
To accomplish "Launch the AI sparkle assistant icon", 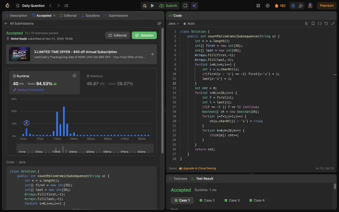I will (194, 5).
